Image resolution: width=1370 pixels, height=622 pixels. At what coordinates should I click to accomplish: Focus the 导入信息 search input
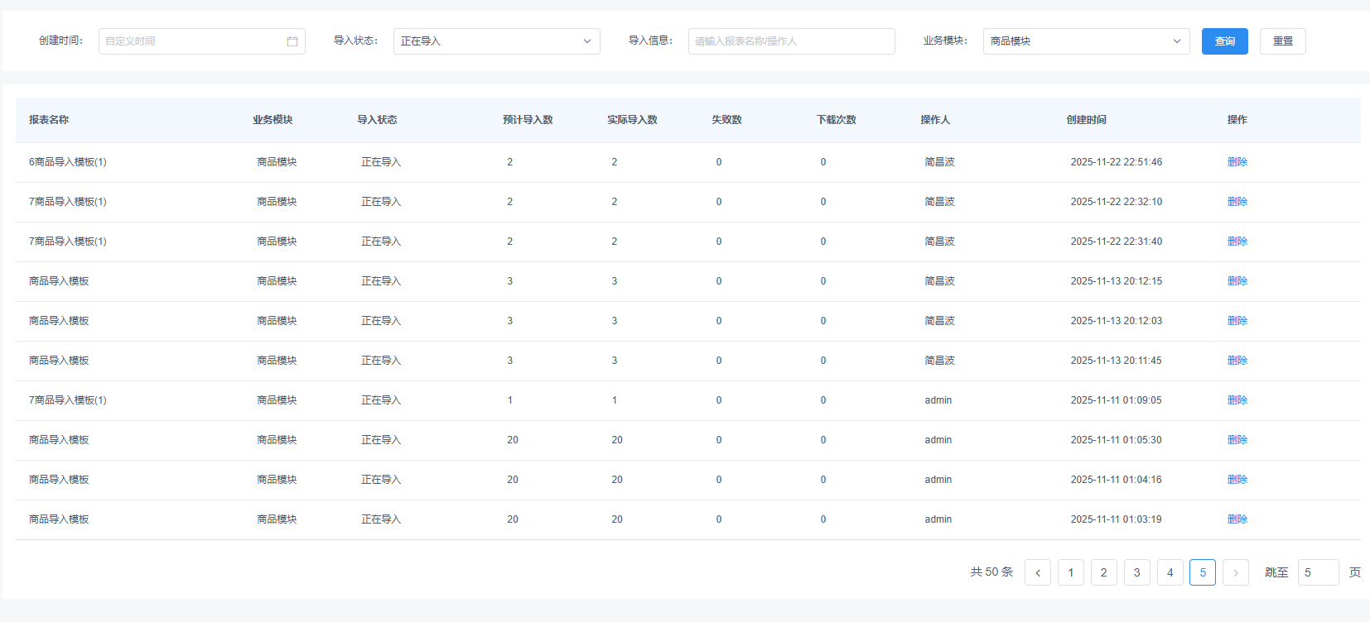tap(790, 41)
